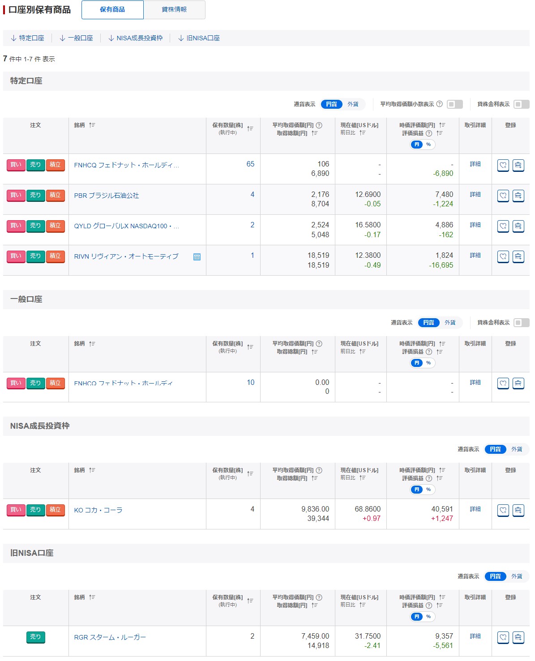The height and width of the screenshot is (661, 535).
Task: Toggle 貸株金利表示 switch in 一般口座
Action: coord(522,323)
